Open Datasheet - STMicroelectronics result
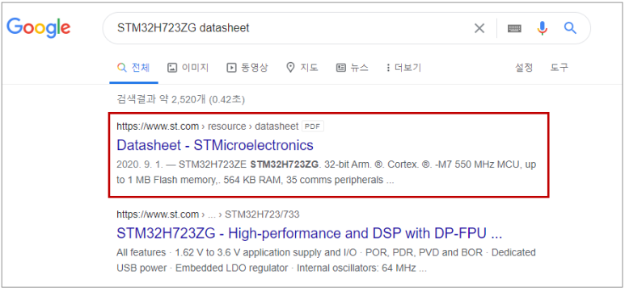This screenshot has width=625, height=291. click(215, 145)
